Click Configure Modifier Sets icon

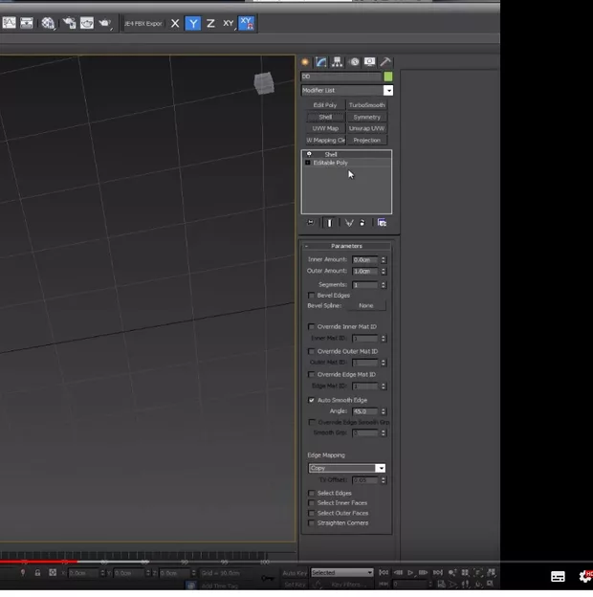[382, 222]
